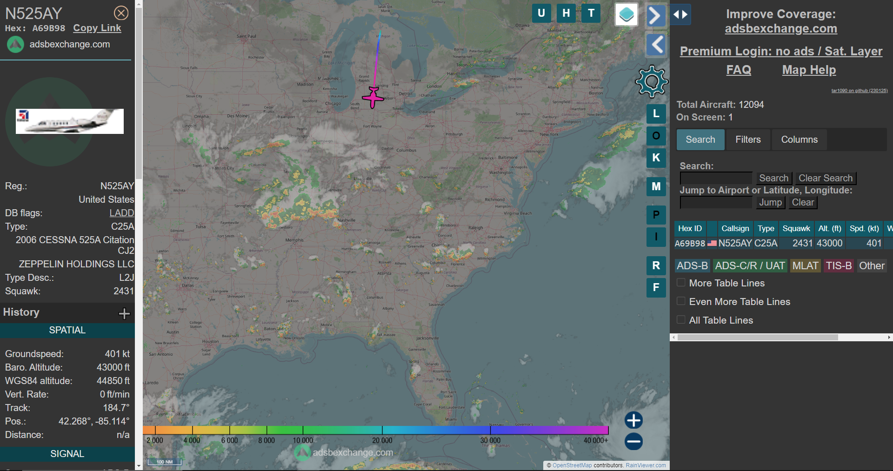The width and height of the screenshot is (893, 471).
Task: Click the O map button
Action: tap(656, 136)
